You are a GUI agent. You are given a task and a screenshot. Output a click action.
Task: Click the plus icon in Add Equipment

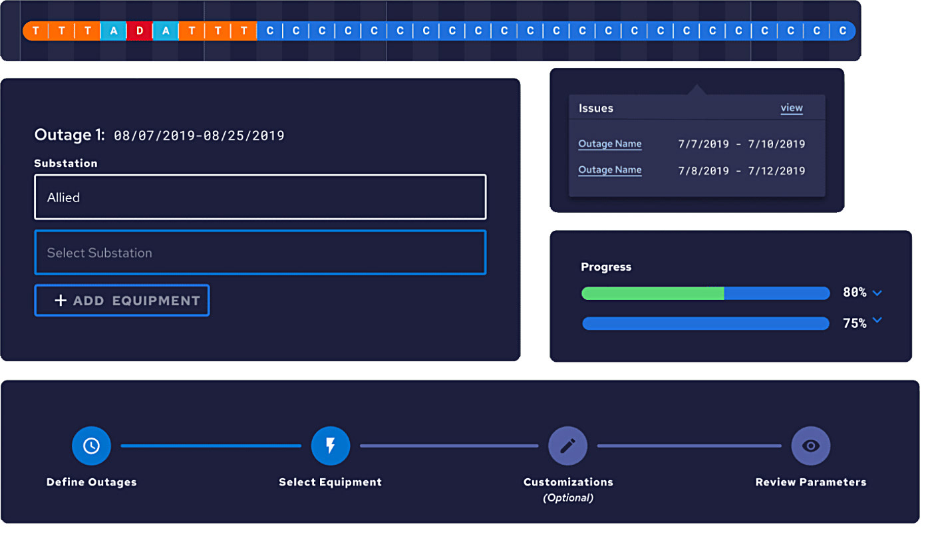pyautogui.click(x=61, y=301)
